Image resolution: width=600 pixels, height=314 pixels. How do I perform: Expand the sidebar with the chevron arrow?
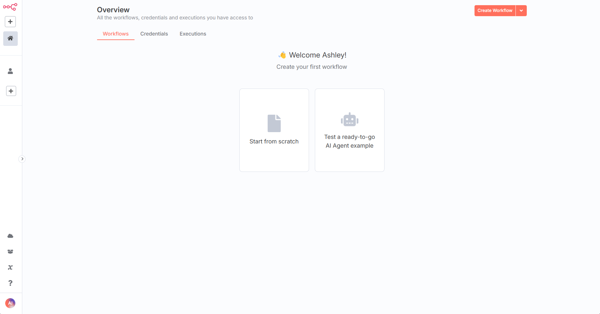tap(22, 159)
